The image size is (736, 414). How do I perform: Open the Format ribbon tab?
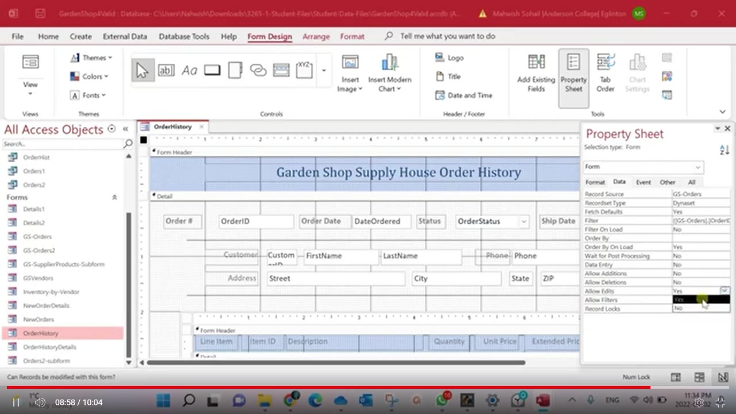pyautogui.click(x=352, y=36)
